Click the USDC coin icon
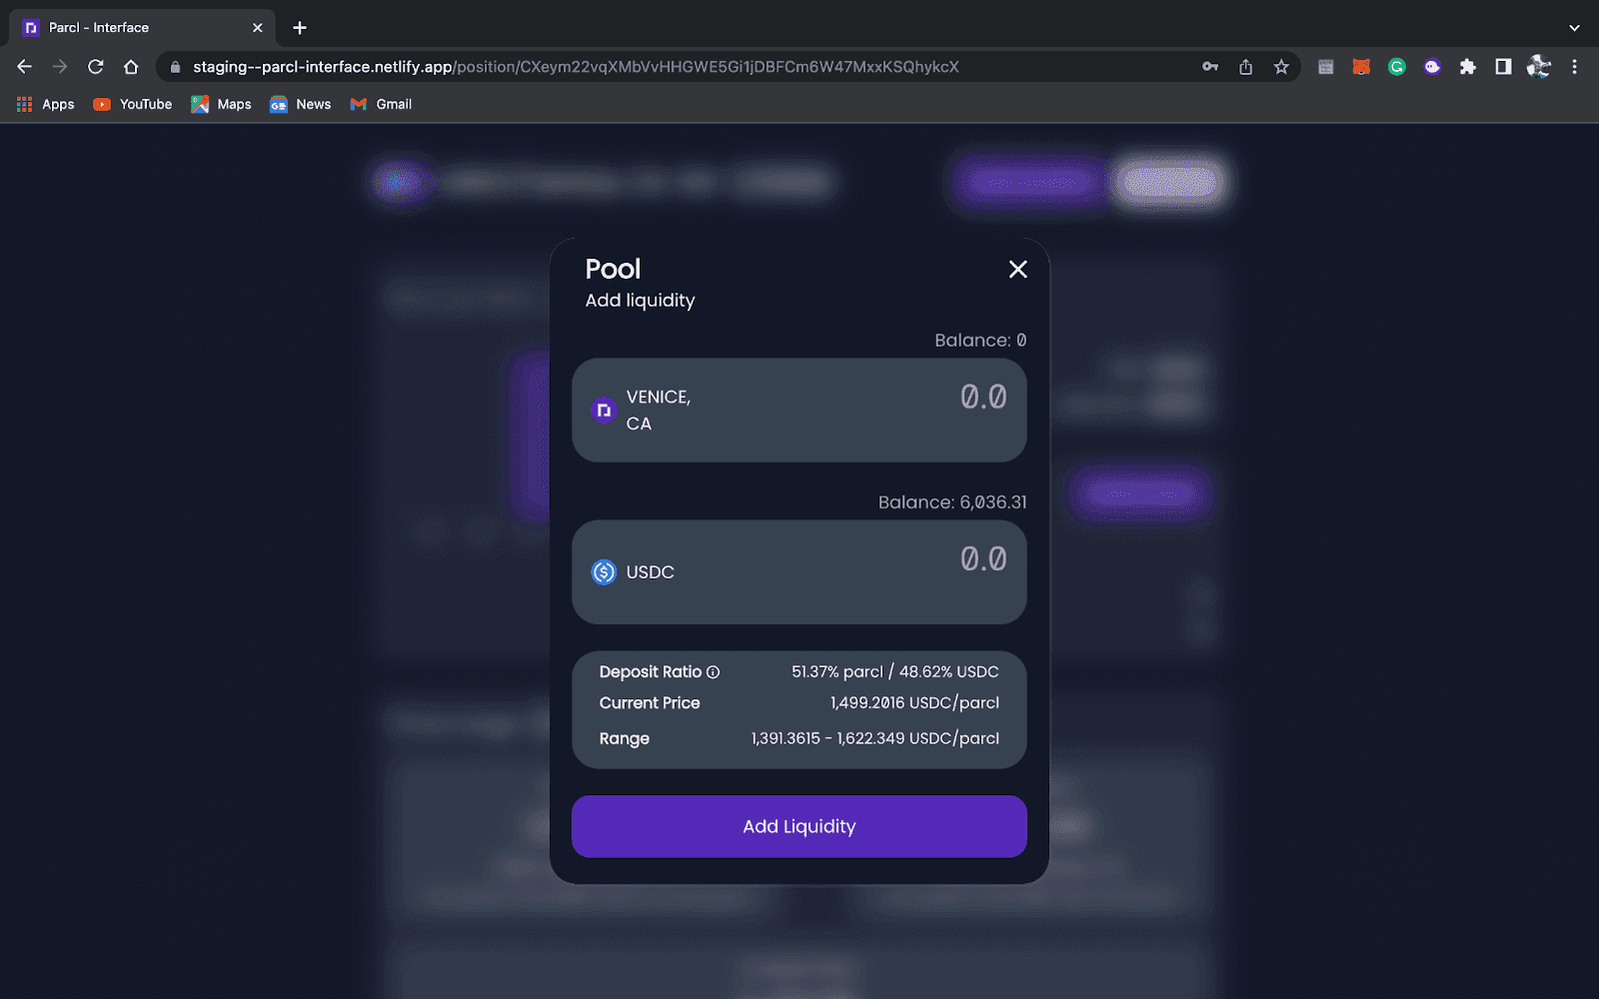The height and width of the screenshot is (999, 1599). coord(604,572)
